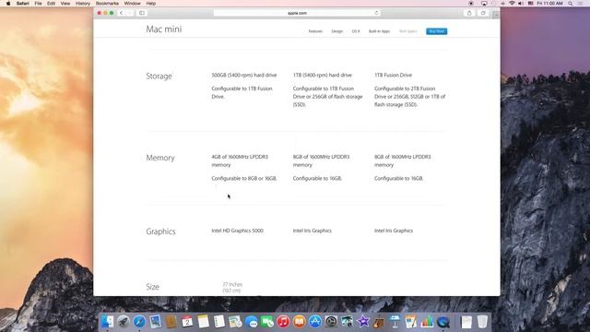Image resolution: width=590 pixels, height=332 pixels.
Task: Open the Safari menu in menu bar
Action: click(x=22, y=4)
